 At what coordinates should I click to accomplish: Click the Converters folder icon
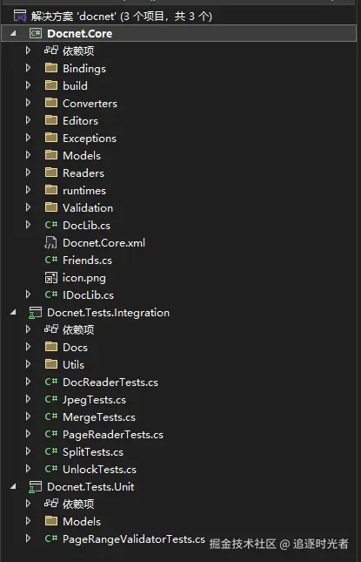51,103
